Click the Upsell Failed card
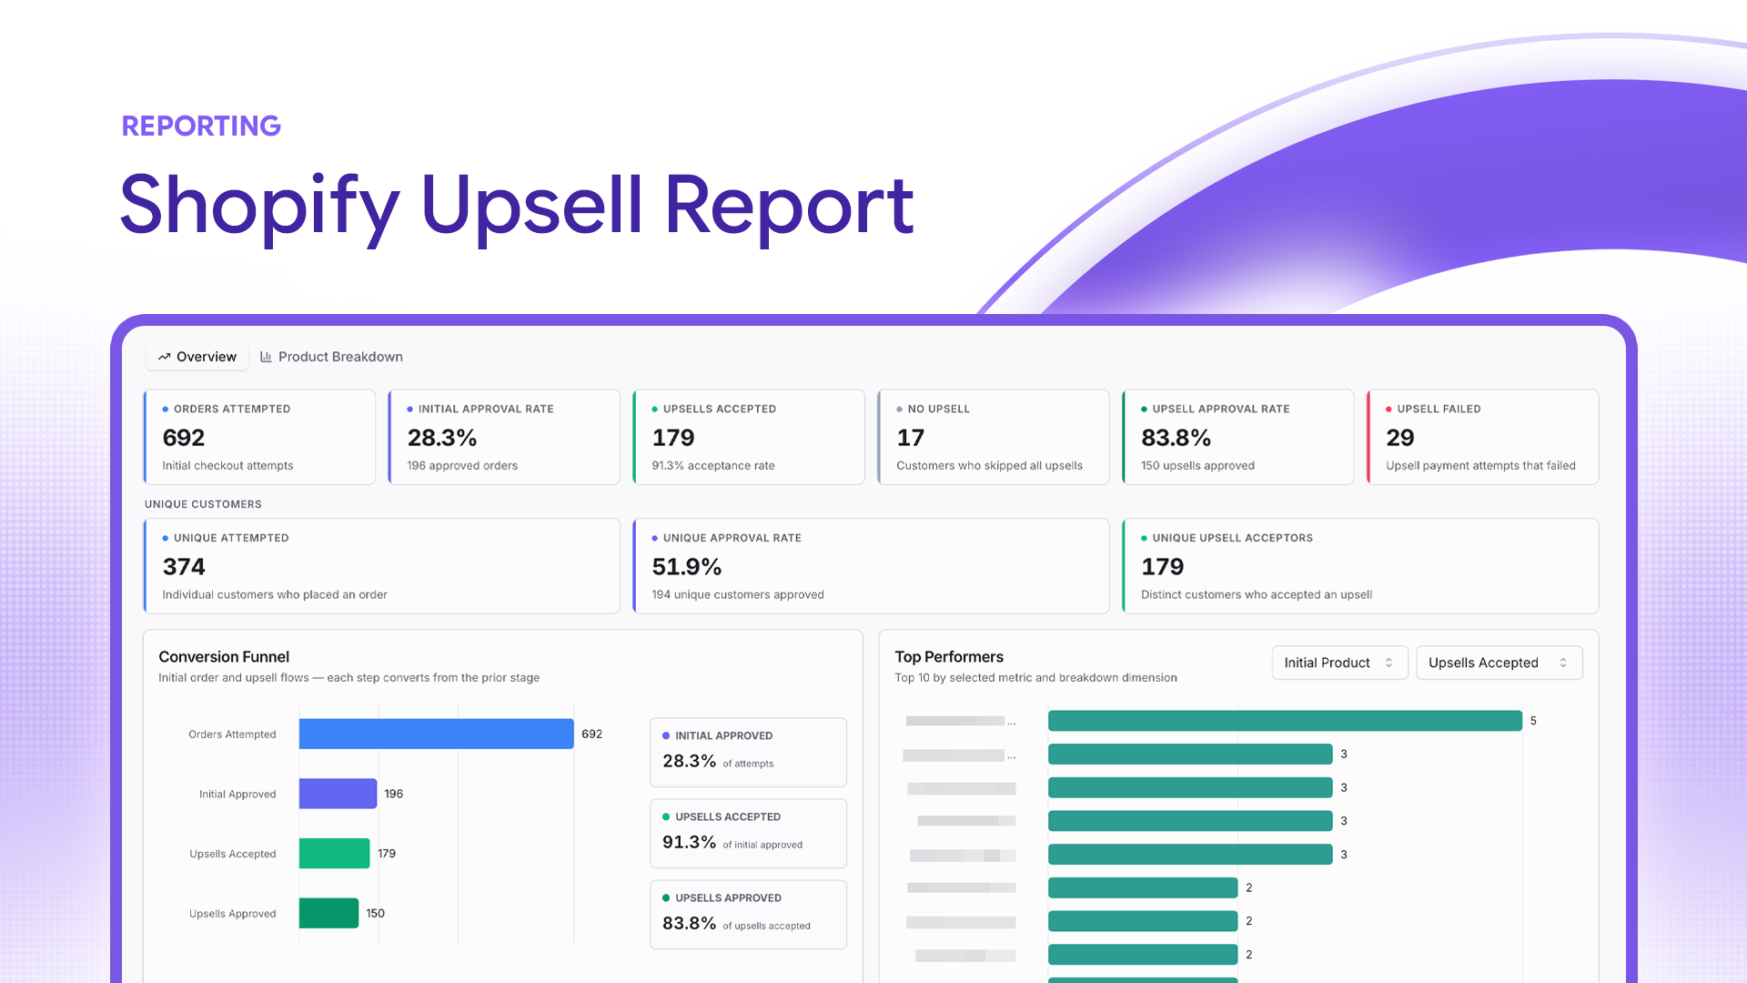The width and height of the screenshot is (1747, 983). pos(1483,437)
